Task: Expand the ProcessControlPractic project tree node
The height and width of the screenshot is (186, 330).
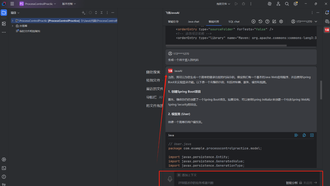Action: (x=12, y=21)
